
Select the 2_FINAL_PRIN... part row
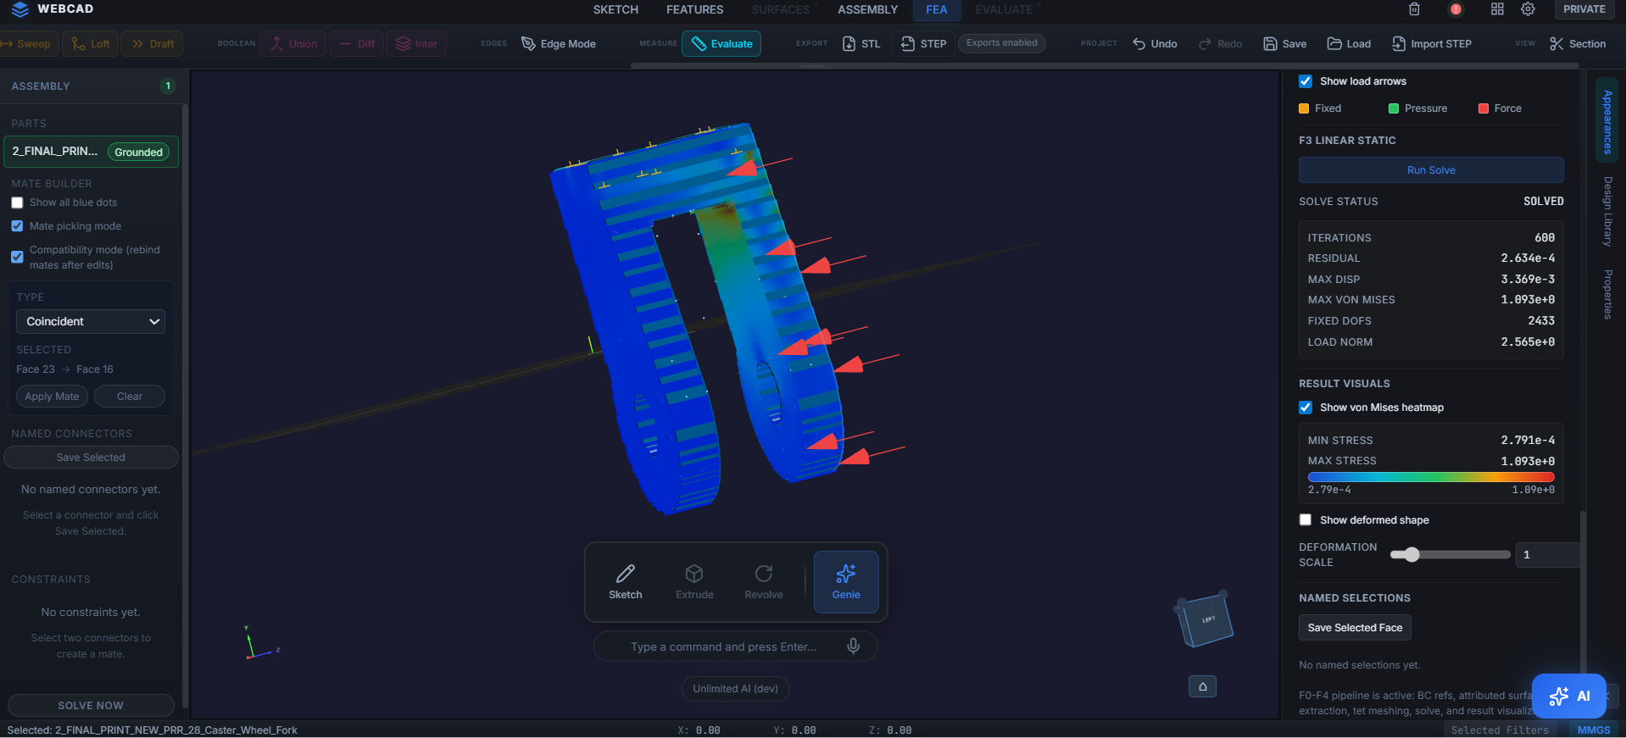coord(91,152)
